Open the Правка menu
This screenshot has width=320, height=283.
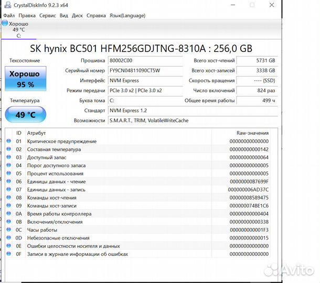point(27,16)
